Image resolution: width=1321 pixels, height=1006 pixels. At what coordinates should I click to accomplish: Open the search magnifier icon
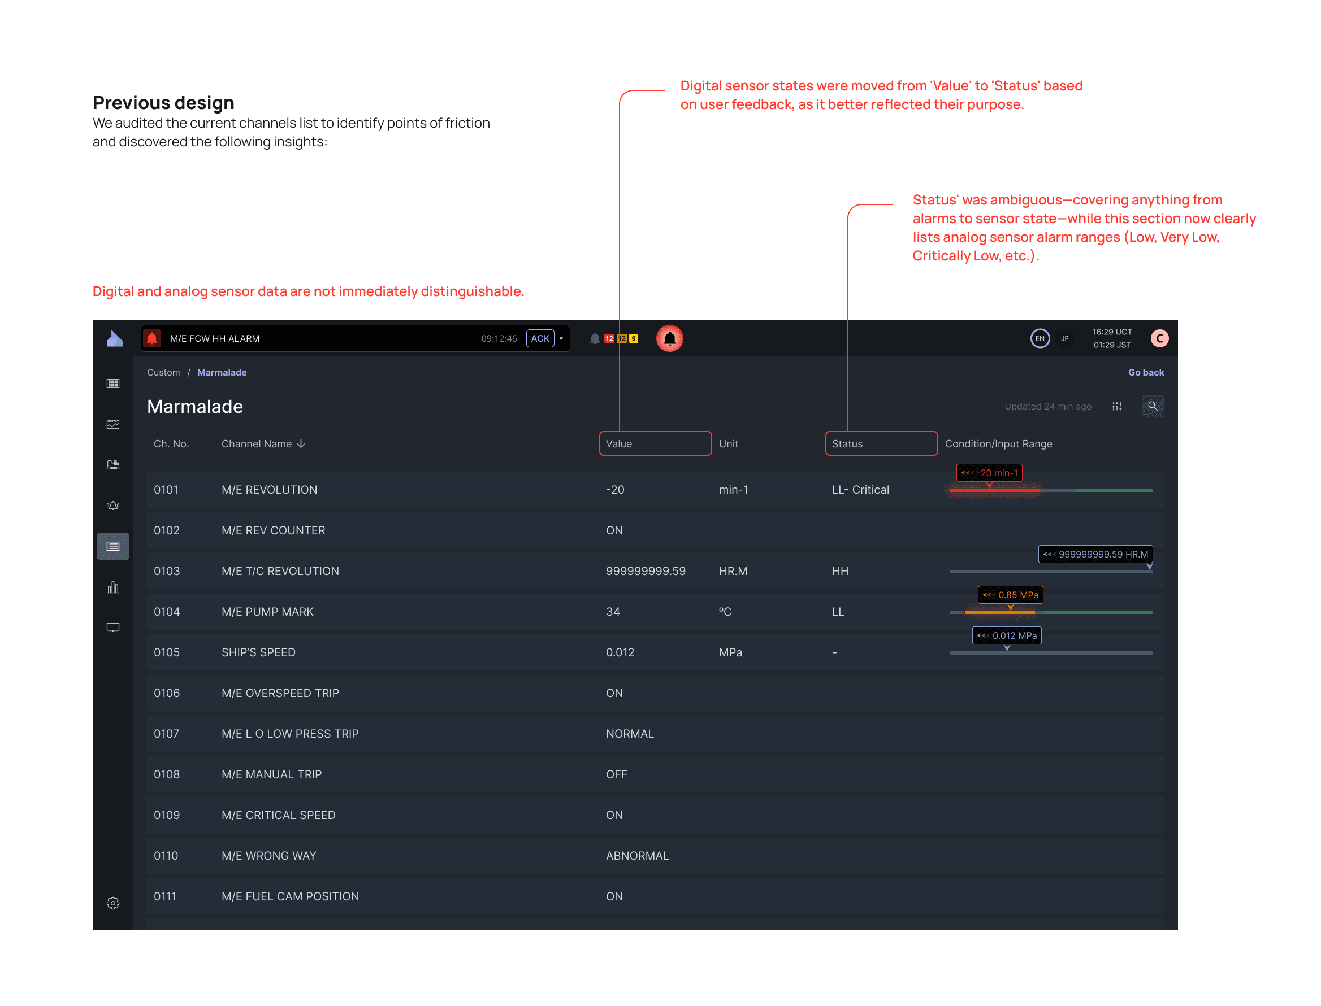[1152, 406]
